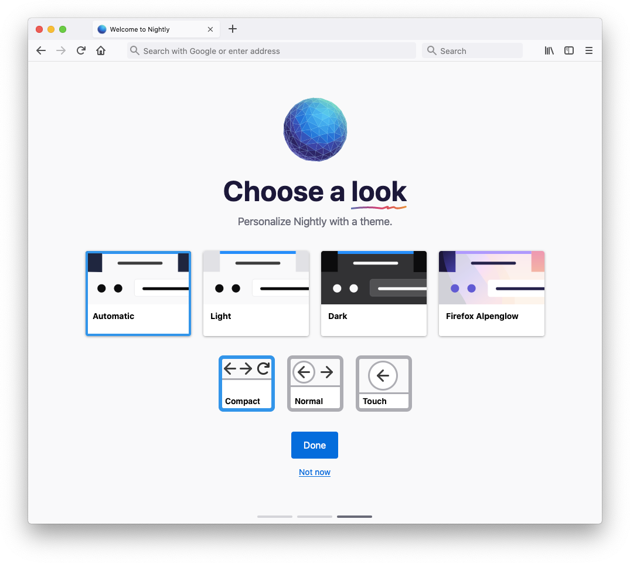Click the magnifier icon in Search box
Screen dimensions: 630x563
pos(431,50)
